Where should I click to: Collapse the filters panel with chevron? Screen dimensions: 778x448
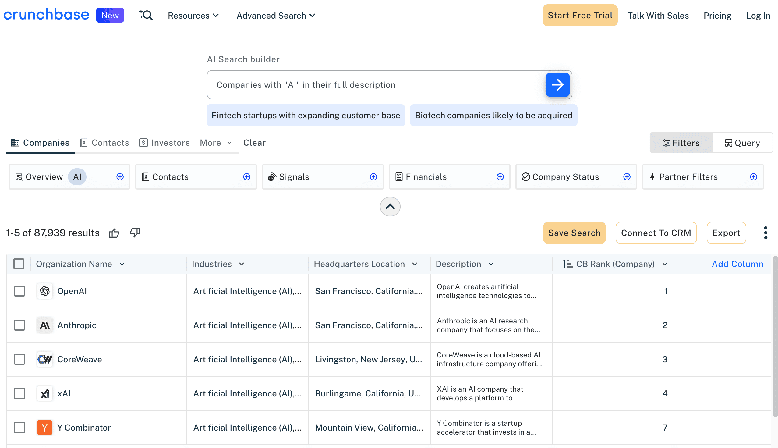pos(390,206)
